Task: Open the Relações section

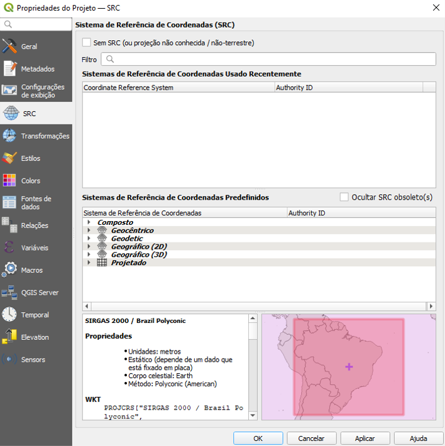Action: click(x=35, y=226)
